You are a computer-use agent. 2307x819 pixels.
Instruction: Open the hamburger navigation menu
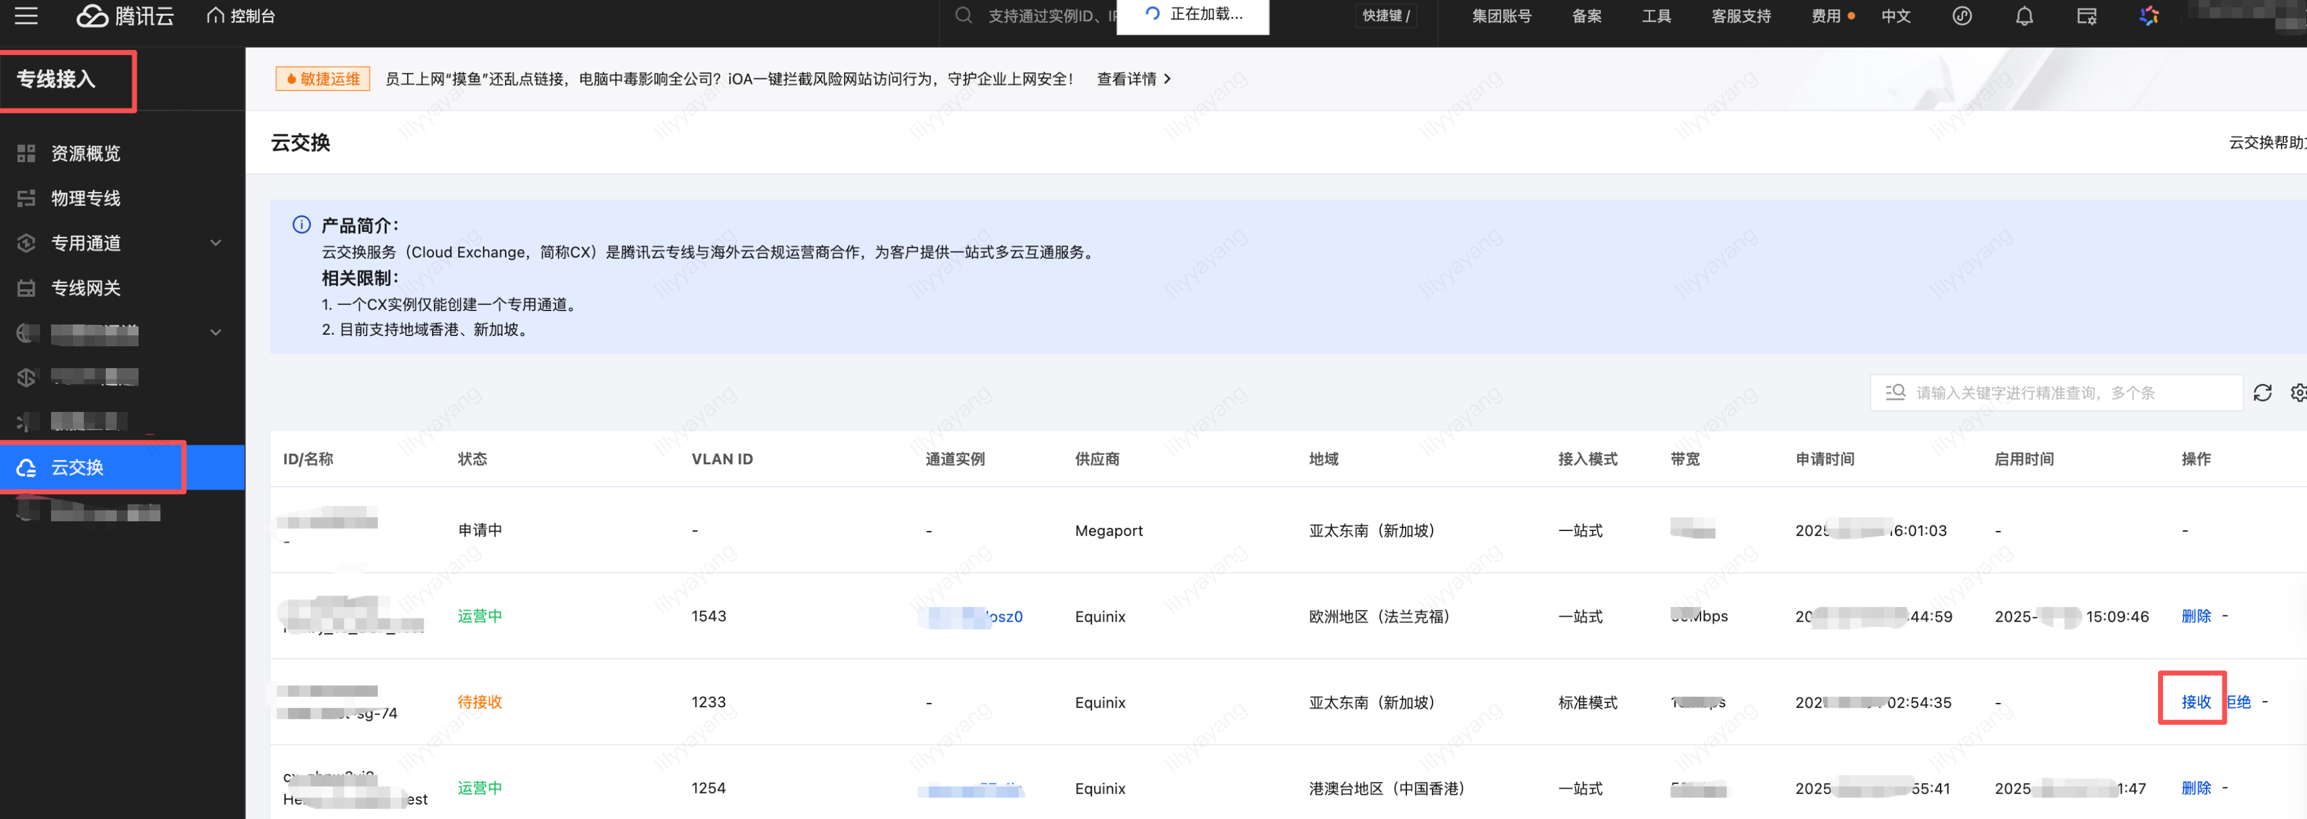[x=26, y=15]
